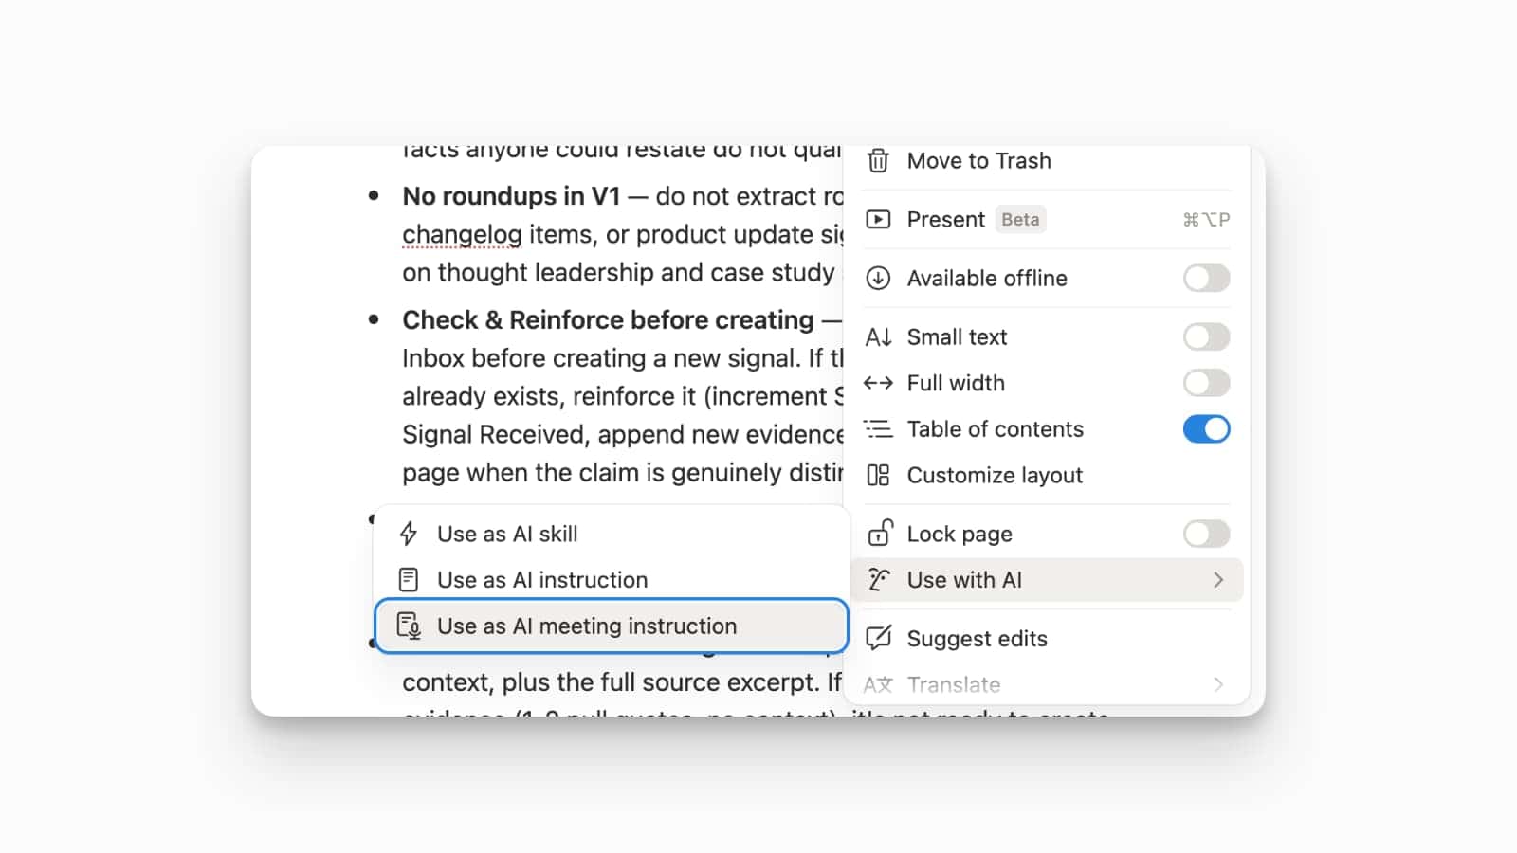This screenshot has height=853, width=1517.
Task: Toggle the Full width switch
Action: pyautogui.click(x=1205, y=383)
